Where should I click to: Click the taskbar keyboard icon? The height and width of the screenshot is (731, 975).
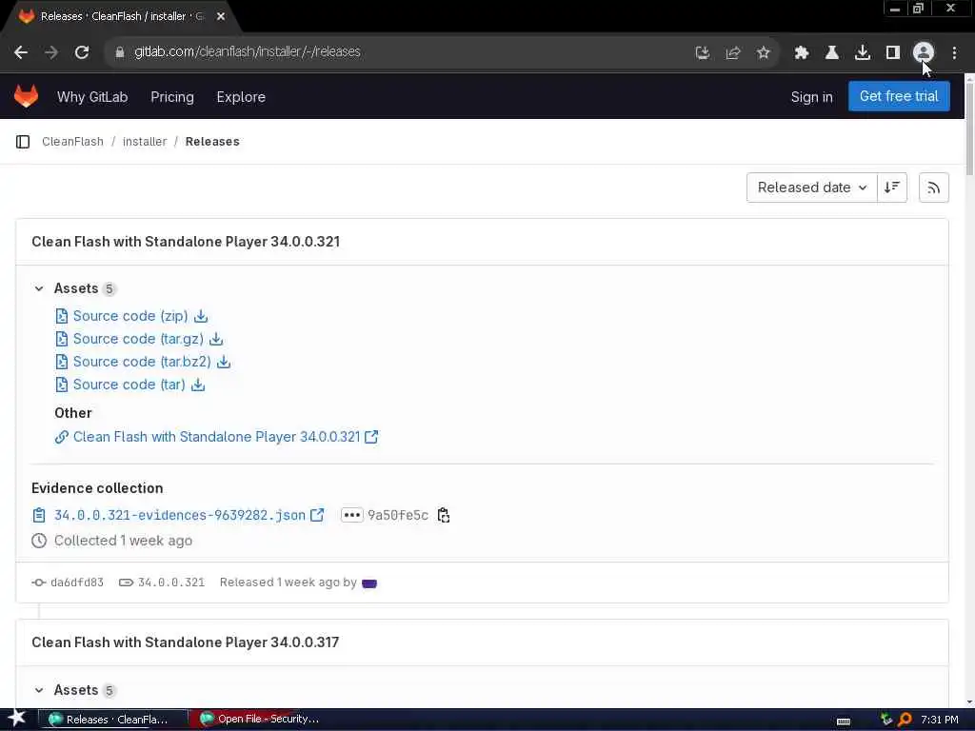(x=844, y=721)
